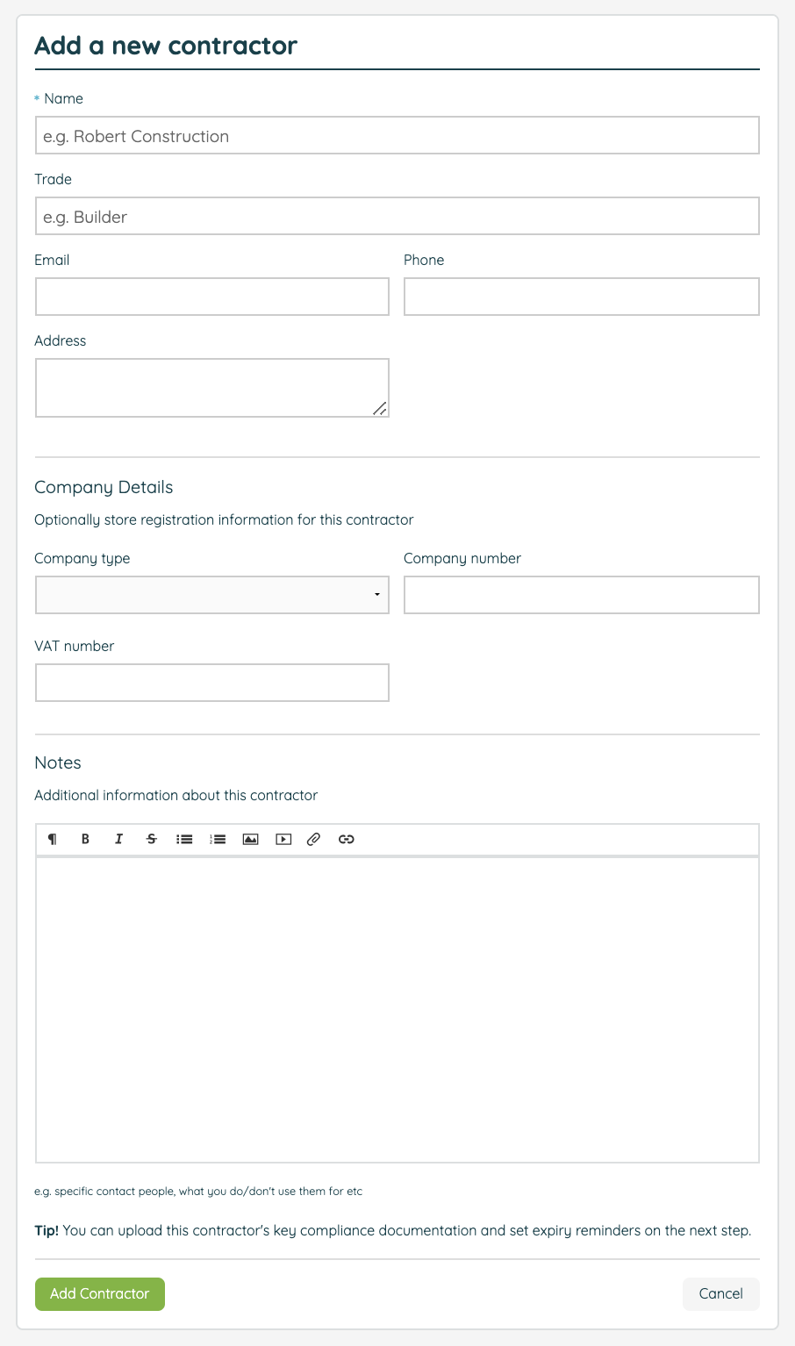Screen dimensions: 795x1346
Task: Toggle italic formatting in Notes editor
Action: pos(118,839)
